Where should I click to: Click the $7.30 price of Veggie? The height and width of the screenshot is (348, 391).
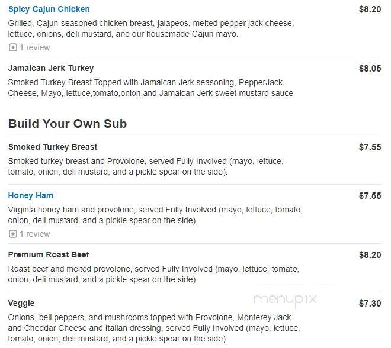[x=370, y=304]
